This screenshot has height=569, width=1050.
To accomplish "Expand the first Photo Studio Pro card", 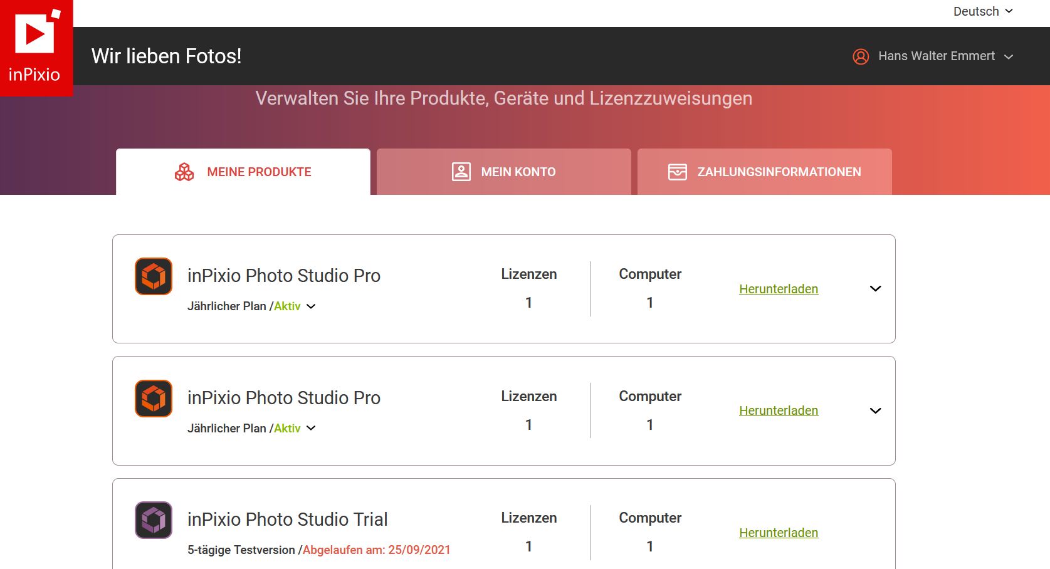I will pos(876,289).
